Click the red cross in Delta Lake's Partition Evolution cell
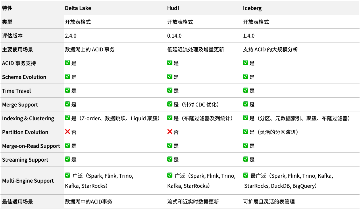 pyautogui.click(x=68, y=132)
